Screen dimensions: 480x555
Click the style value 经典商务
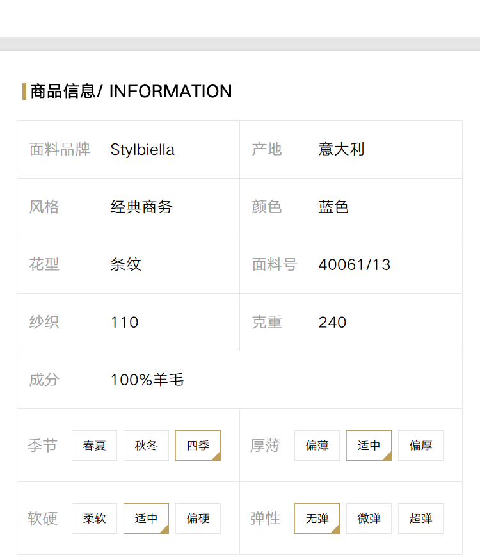[x=141, y=207]
